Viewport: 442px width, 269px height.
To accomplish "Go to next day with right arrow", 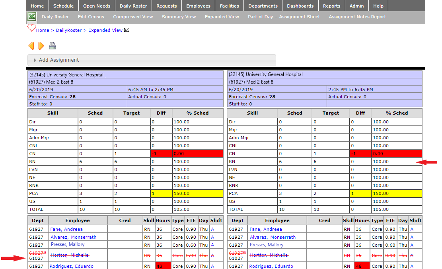I will (x=41, y=46).
